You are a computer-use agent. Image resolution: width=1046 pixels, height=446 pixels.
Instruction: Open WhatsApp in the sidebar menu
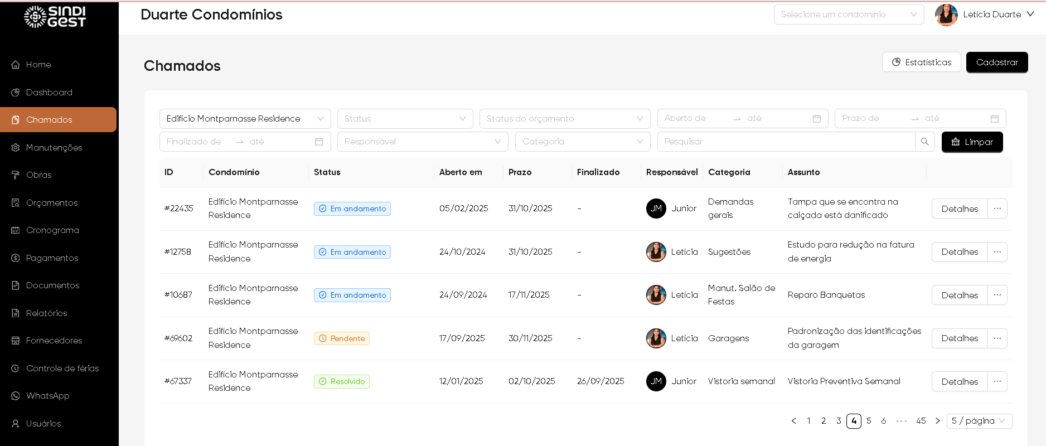[x=48, y=396]
